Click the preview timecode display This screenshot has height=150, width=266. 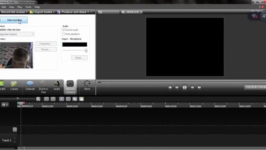click(256, 87)
